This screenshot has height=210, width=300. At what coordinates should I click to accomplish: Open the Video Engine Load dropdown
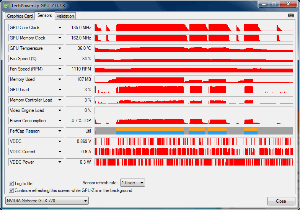[x=60, y=110]
